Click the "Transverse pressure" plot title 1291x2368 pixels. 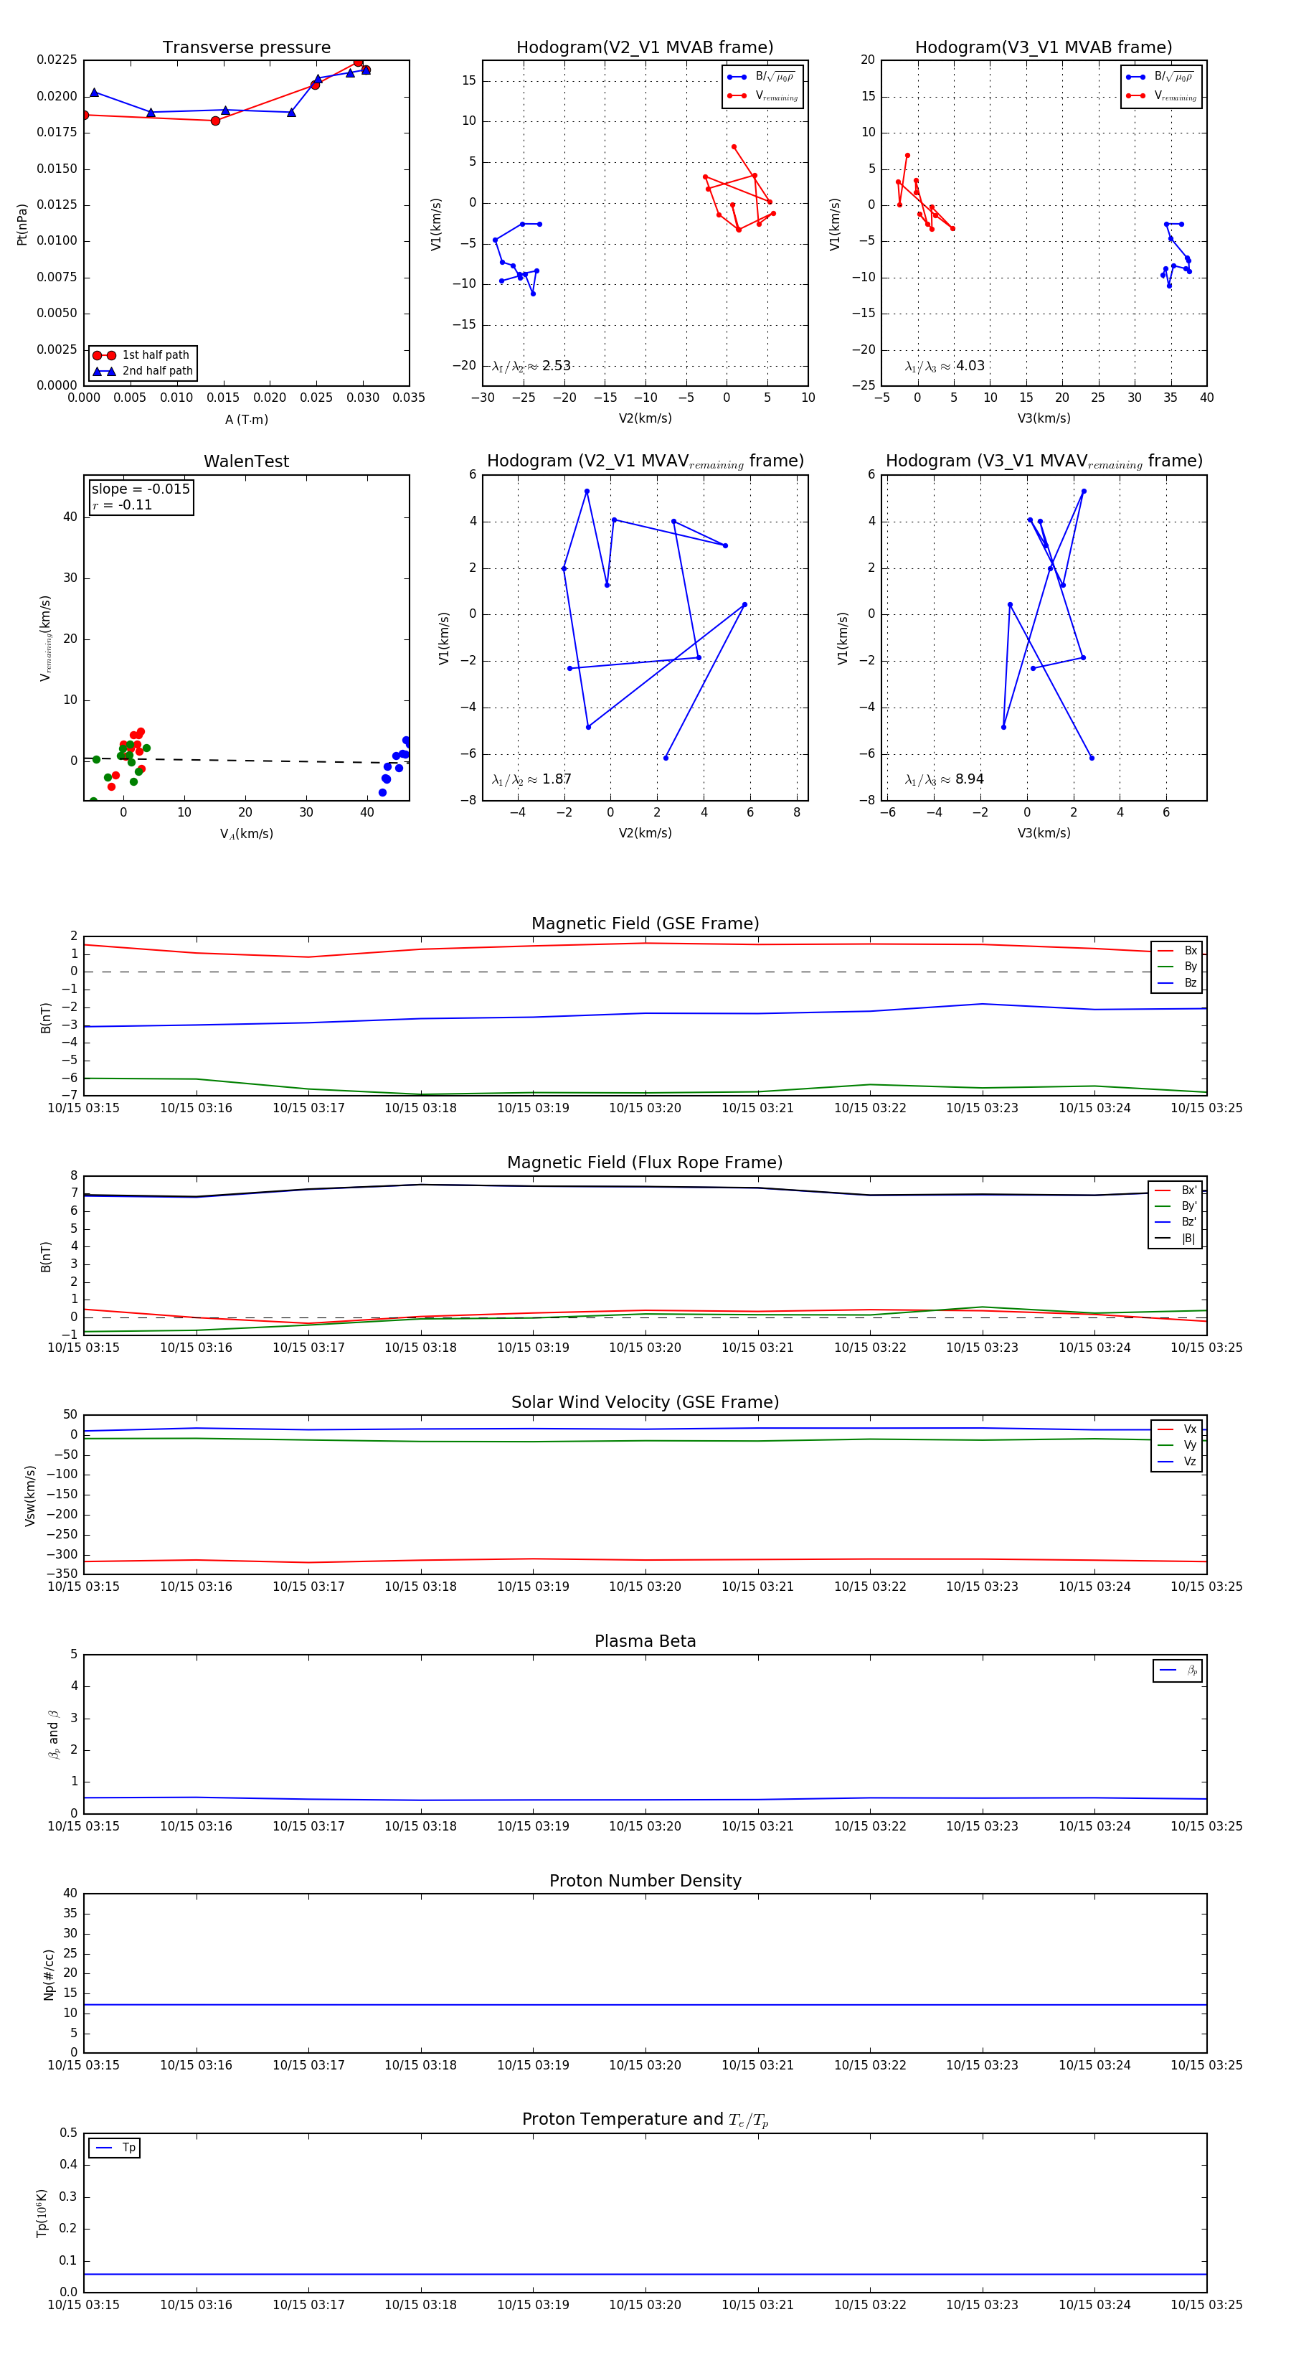[246, 48]
